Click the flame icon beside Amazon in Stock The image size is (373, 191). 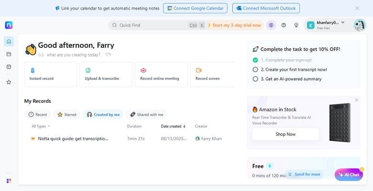pos(255,109)
